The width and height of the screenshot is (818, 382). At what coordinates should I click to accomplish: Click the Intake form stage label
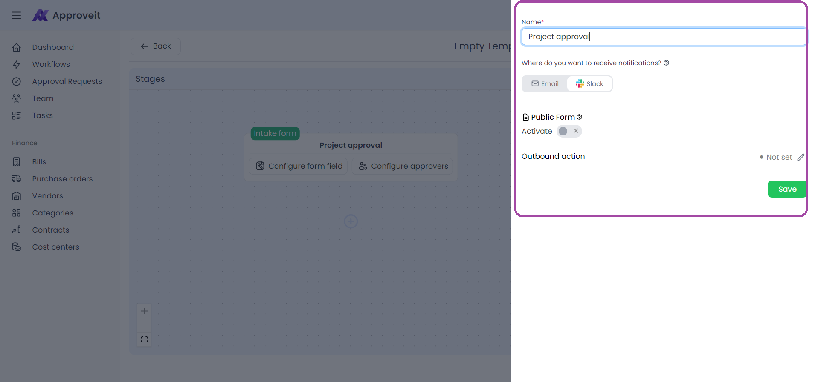[x=275, y=133]
